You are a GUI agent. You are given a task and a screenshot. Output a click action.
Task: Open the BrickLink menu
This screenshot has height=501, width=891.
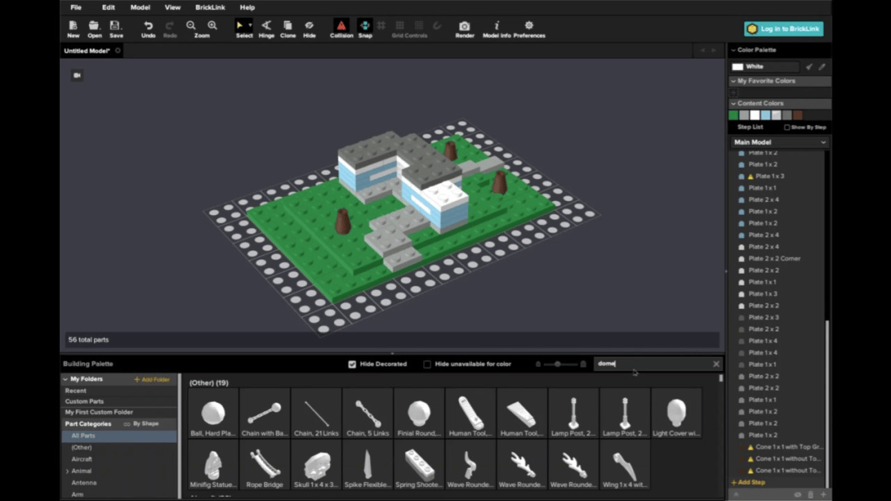[x=210, y=7]
